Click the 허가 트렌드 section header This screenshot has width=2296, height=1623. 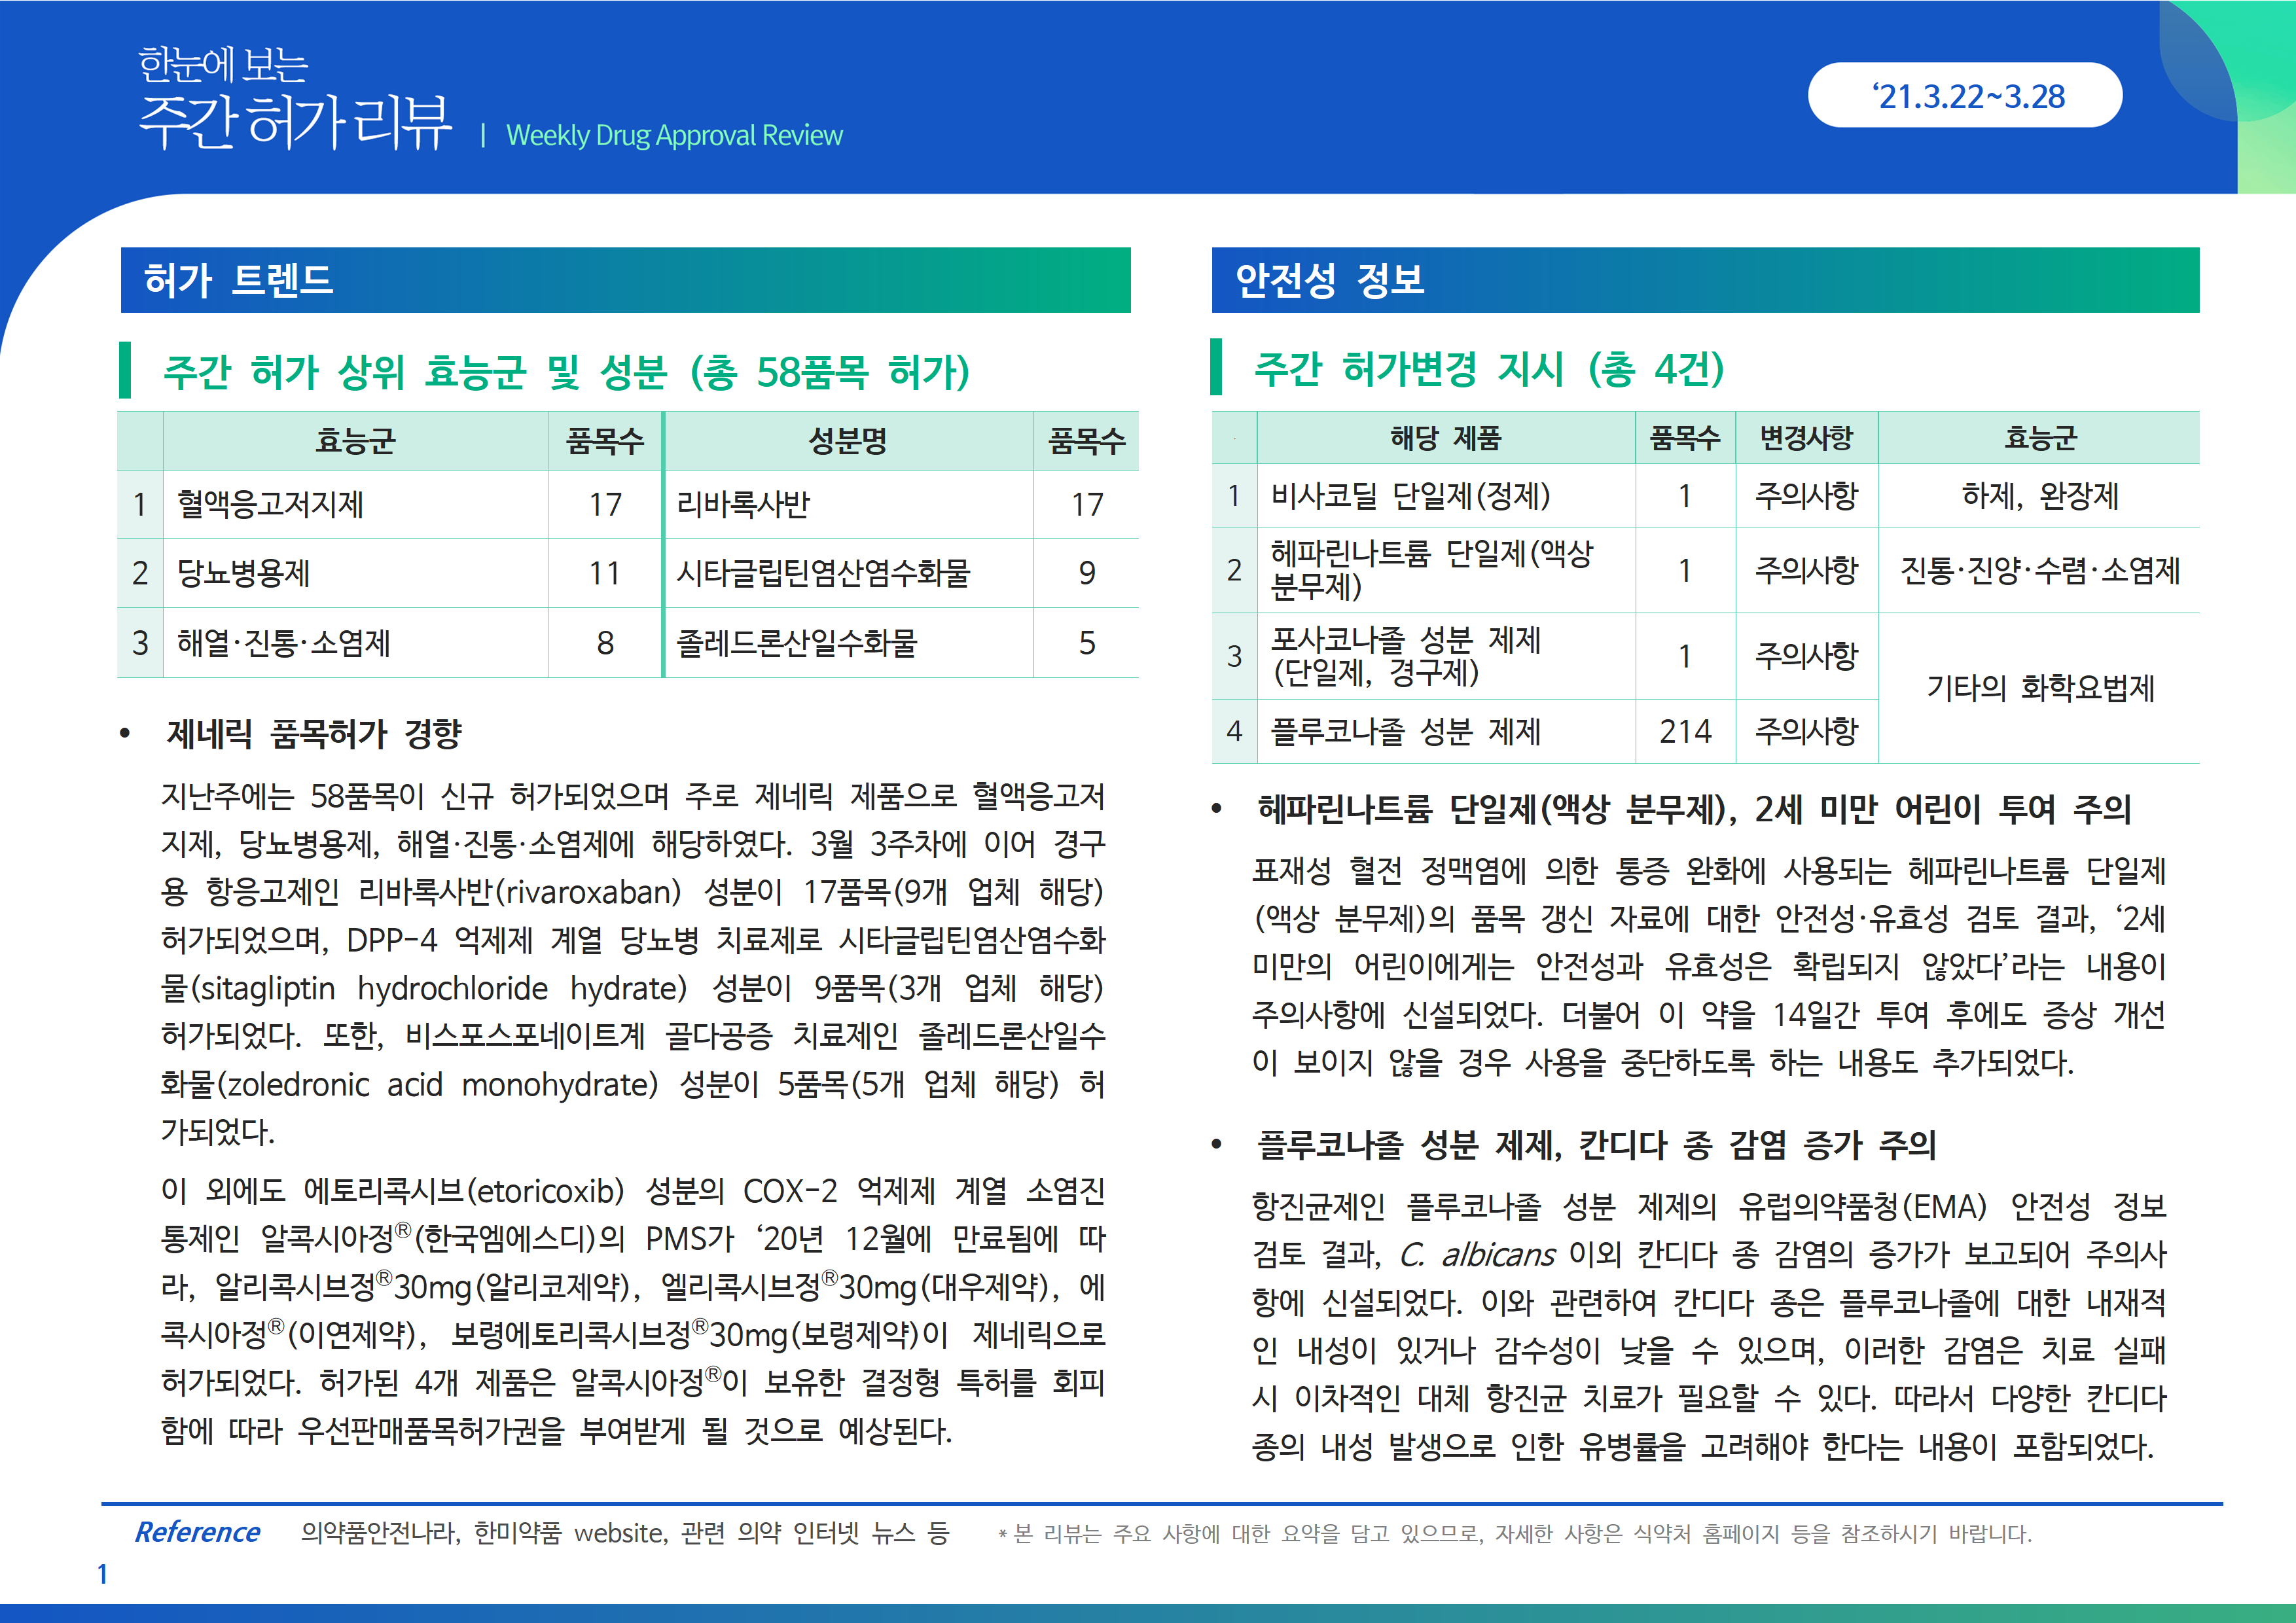(x=238, y=280)
